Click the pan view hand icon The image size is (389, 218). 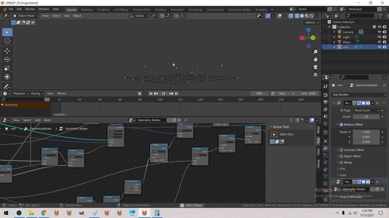coord(315,59)
